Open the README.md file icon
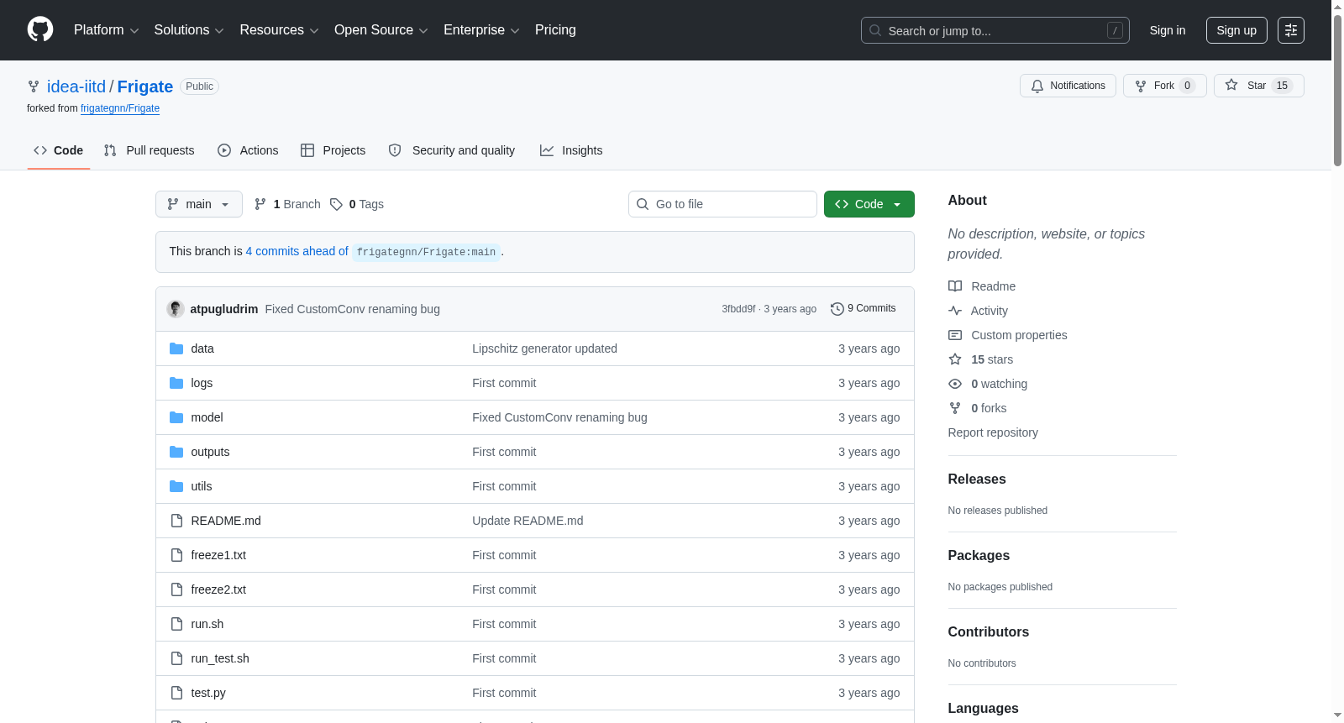1344x723 pixels. pyautogui.click(x=176, y=521)
